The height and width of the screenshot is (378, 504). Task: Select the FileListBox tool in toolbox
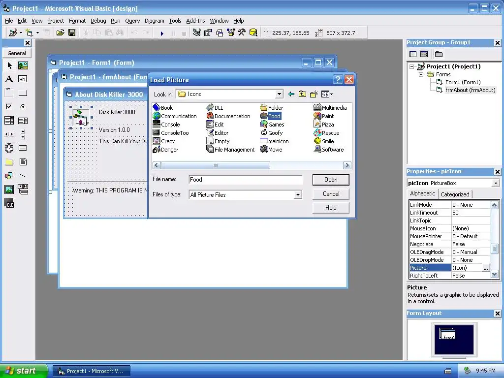23,161
